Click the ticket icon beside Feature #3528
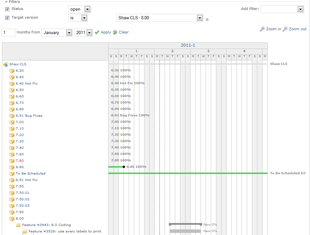This screenshot has width=310, height=235. point(25,231)
